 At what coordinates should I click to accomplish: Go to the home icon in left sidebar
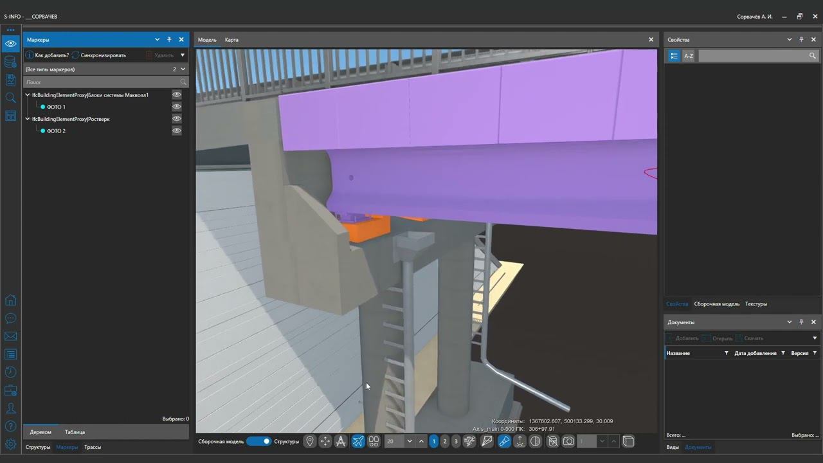[10, 300]
